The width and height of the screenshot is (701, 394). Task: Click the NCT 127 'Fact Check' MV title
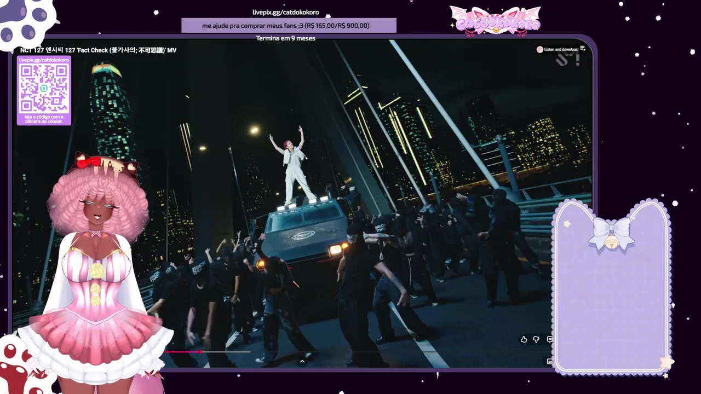click(99, 50)
